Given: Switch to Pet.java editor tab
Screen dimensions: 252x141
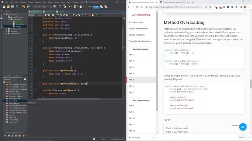Looking at the screenshot, I should pos(61,12).
